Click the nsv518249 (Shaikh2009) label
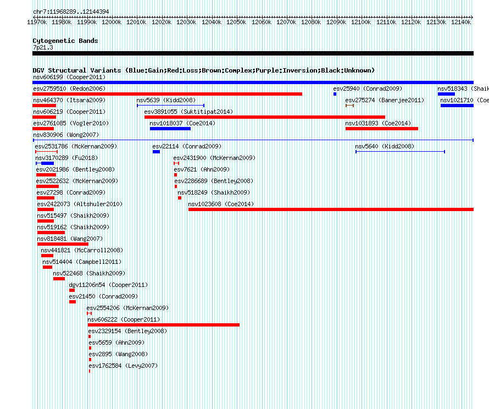The image size is (489, 409). 214,192
